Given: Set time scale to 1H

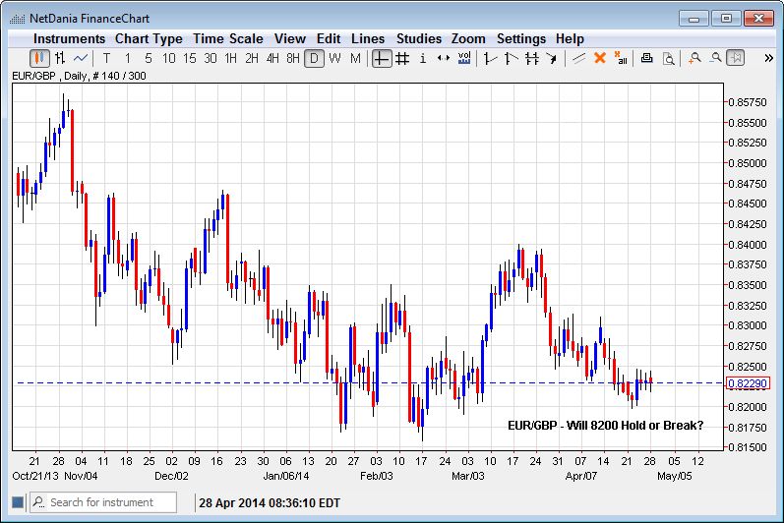Looking at the screenshot, I should [x=231, y=58].
